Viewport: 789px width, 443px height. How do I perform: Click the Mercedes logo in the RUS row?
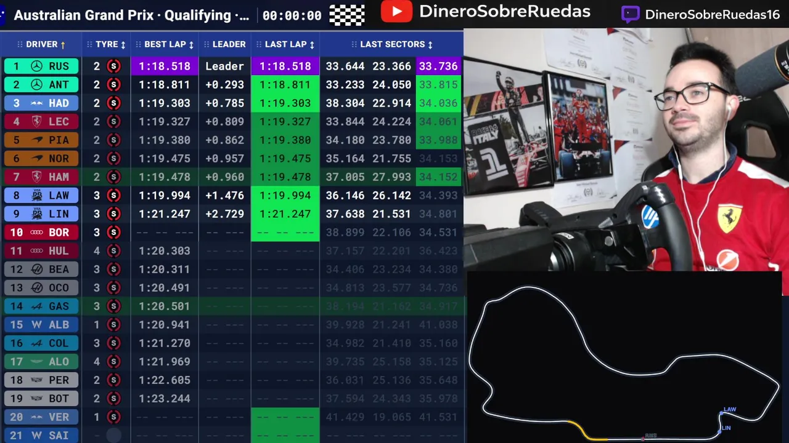[36, 66]
